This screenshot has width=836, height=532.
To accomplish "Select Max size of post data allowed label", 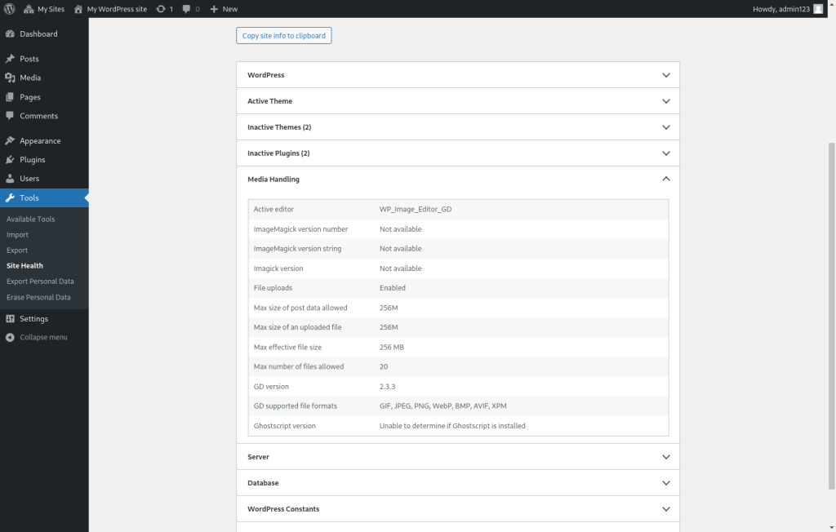I will click(300, 308).
